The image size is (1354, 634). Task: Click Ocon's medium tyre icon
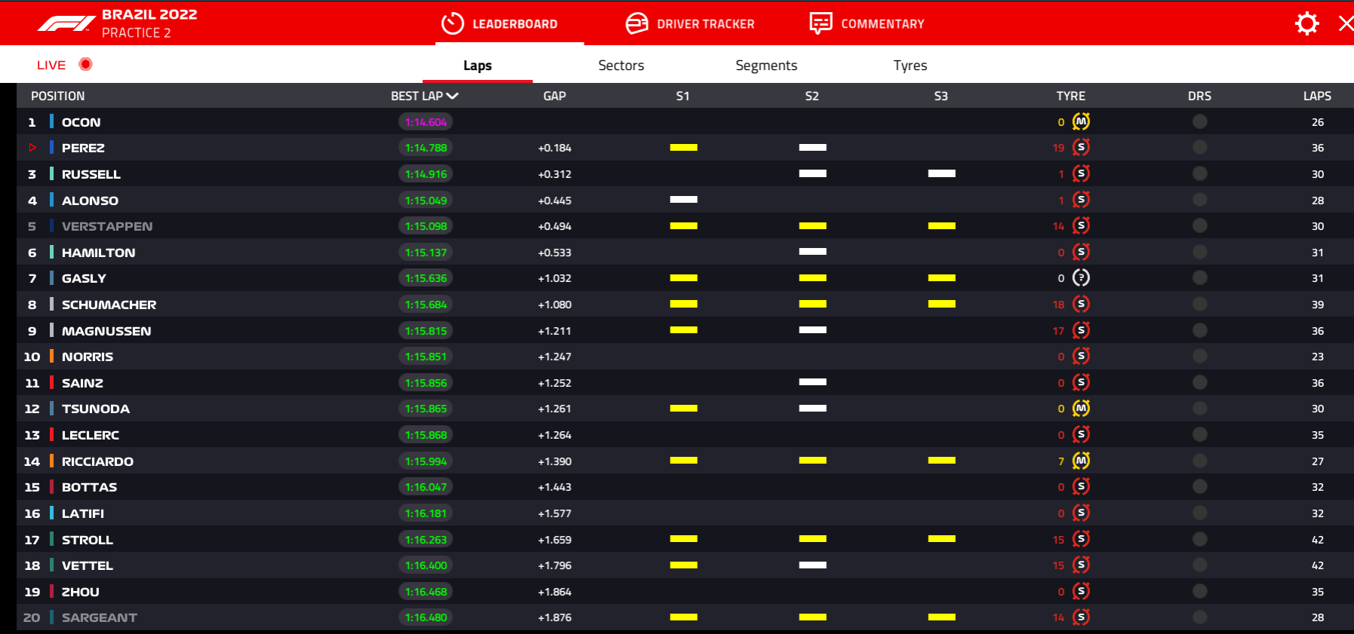pos(1081,121)
